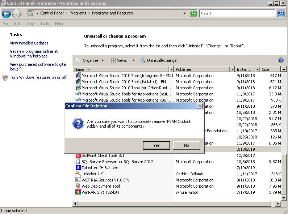Select SQL Server Browser for SQL Server 2012

tap(178, 162)
